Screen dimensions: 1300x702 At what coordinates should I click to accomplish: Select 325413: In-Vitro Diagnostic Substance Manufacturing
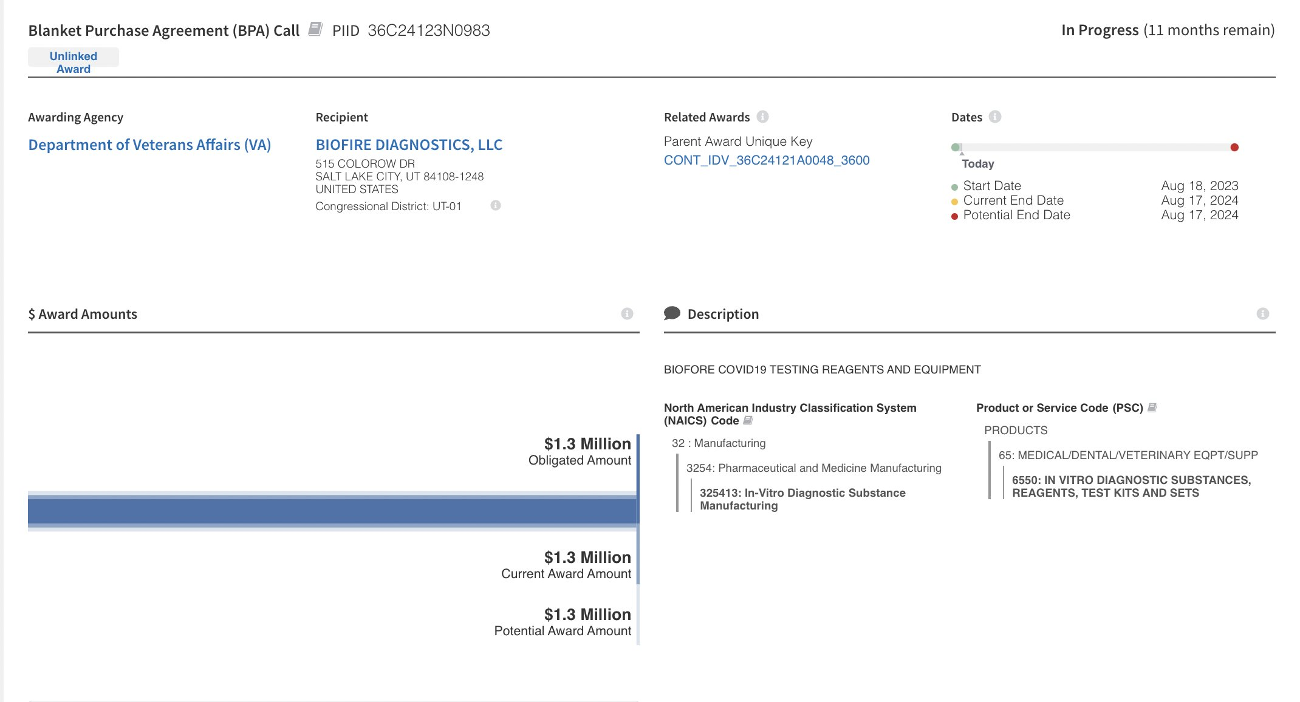(x=802, y=499)
